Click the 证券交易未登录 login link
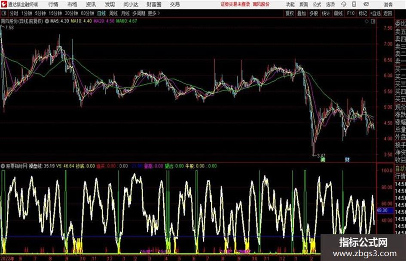406x261 pixels. [x=235, y=4]
